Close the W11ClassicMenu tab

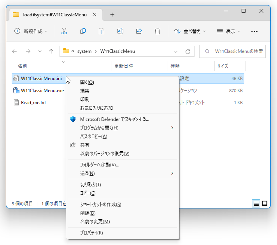[x=95, y=14]
